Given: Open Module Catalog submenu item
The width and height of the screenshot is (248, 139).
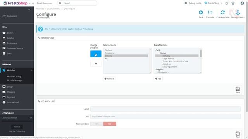Looking at the screenshot, I should pos(14,76).
